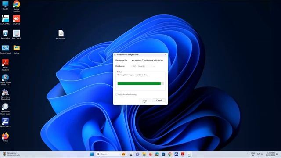Viewport: 281px width, 158px height.
Task: Open the traffic widget on the taskbar
Action: point(11,154)
